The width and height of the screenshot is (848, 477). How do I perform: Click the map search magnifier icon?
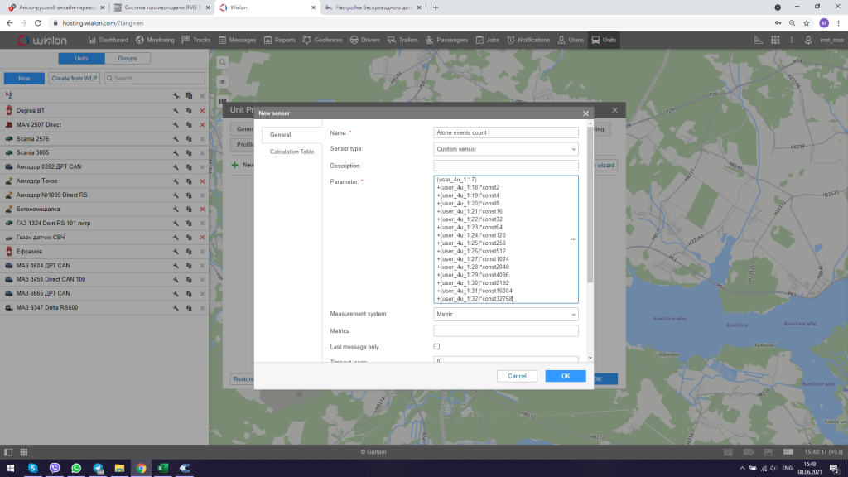222,63
